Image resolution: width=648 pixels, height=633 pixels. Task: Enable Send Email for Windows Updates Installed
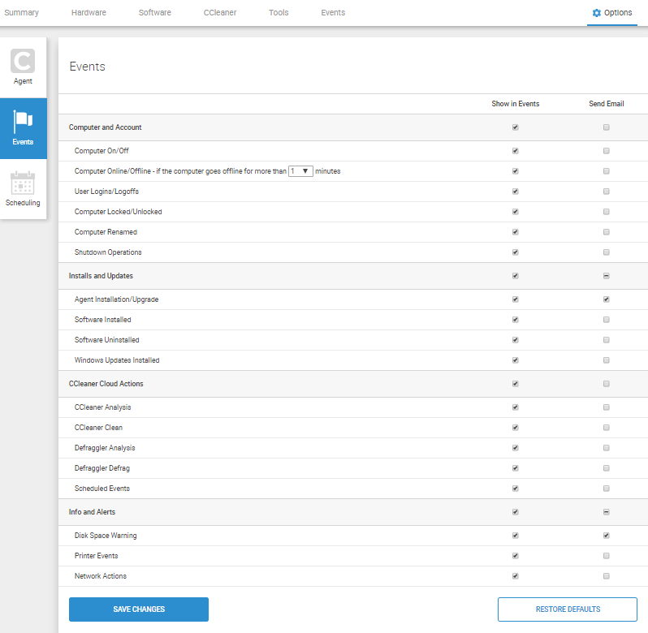tap(607, 360)
